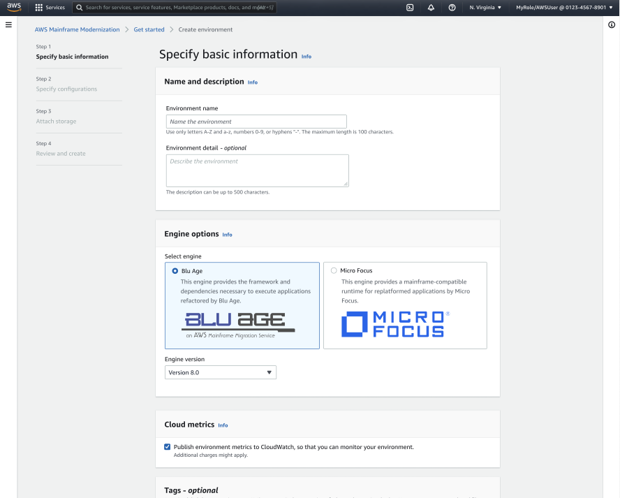Uncheck Publish environment metrics to CloudWatch
The image size is (620, 498).
[x=168, y=447]
